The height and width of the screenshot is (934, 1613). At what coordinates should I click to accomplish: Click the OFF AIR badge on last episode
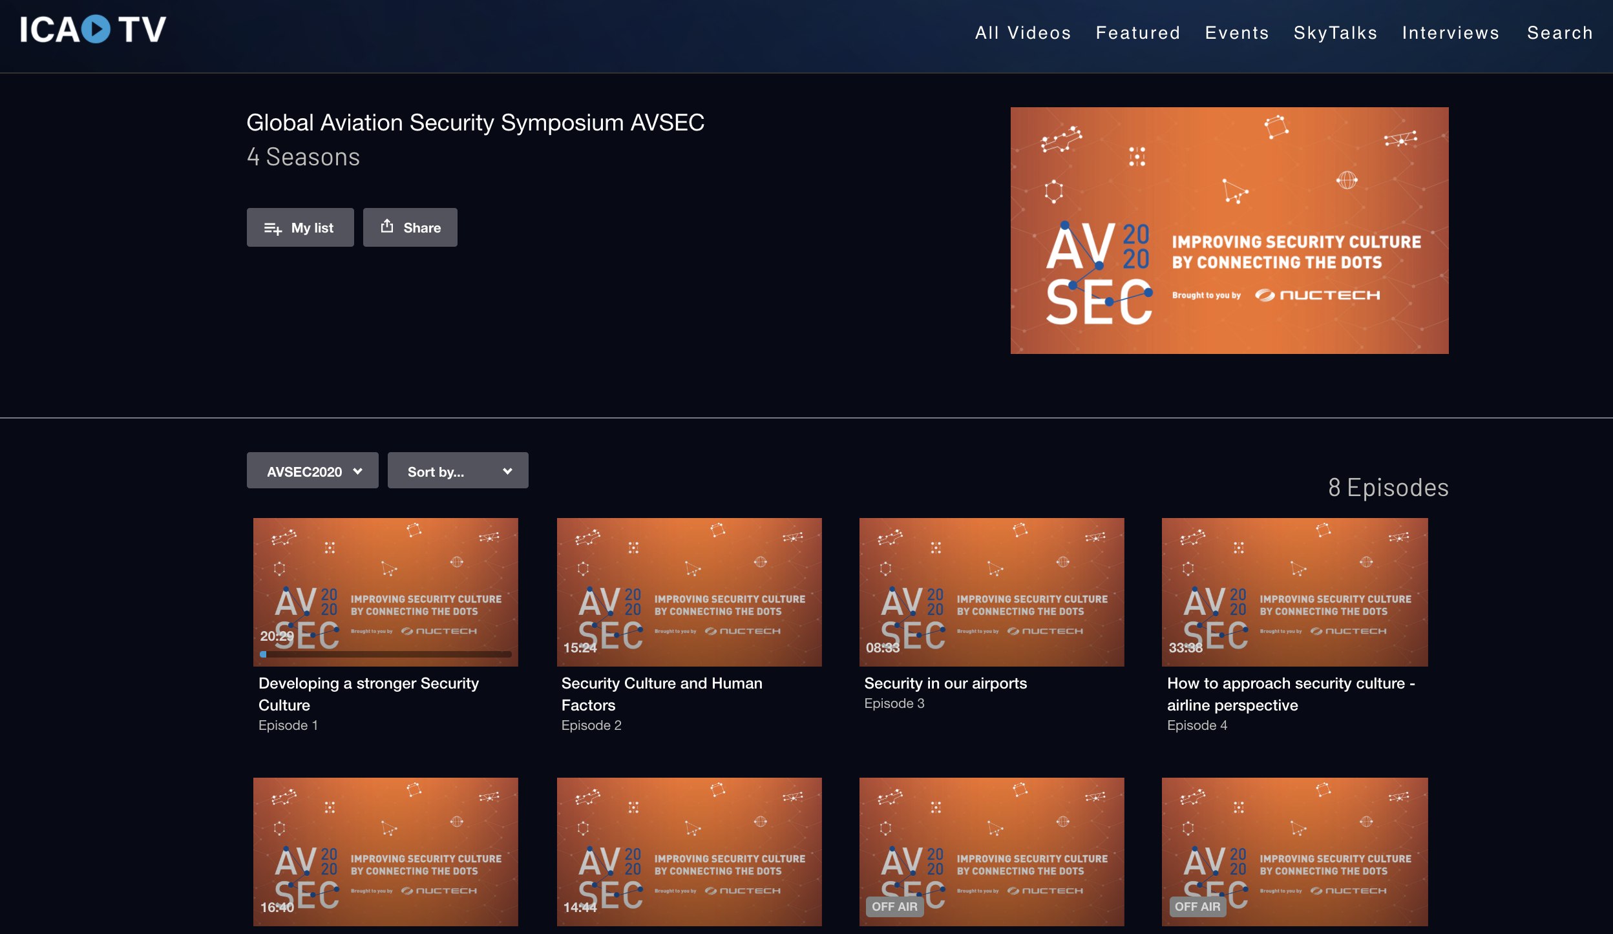(1197, 906)
